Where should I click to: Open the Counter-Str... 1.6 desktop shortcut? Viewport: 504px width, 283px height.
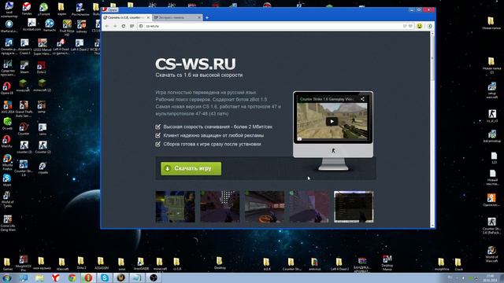click(23, 168)
